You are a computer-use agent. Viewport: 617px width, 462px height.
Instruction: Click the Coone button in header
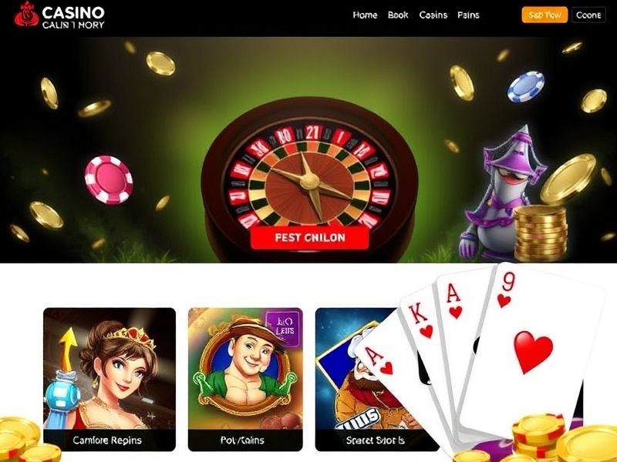(588, 15)
